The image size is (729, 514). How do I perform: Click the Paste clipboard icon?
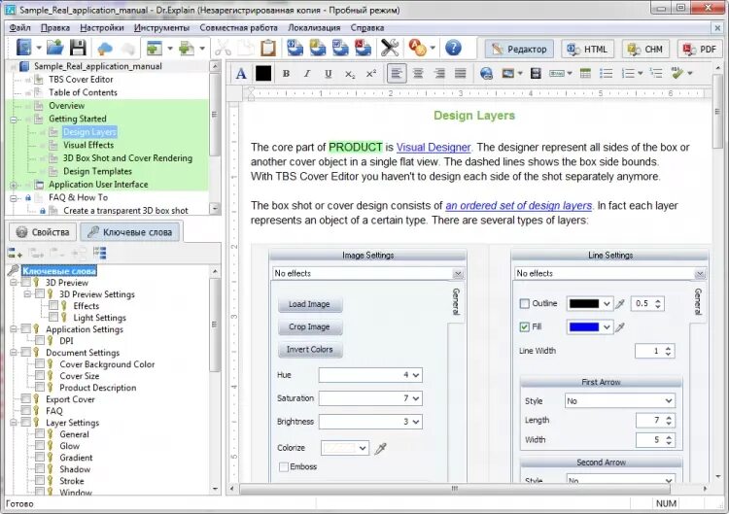pos(268,48)
